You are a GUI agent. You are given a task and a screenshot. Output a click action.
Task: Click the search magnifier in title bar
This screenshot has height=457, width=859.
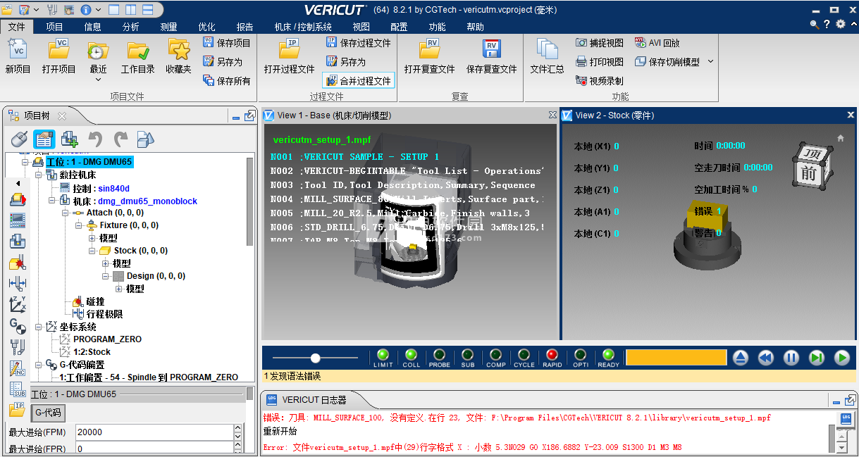tap(815, 24)
